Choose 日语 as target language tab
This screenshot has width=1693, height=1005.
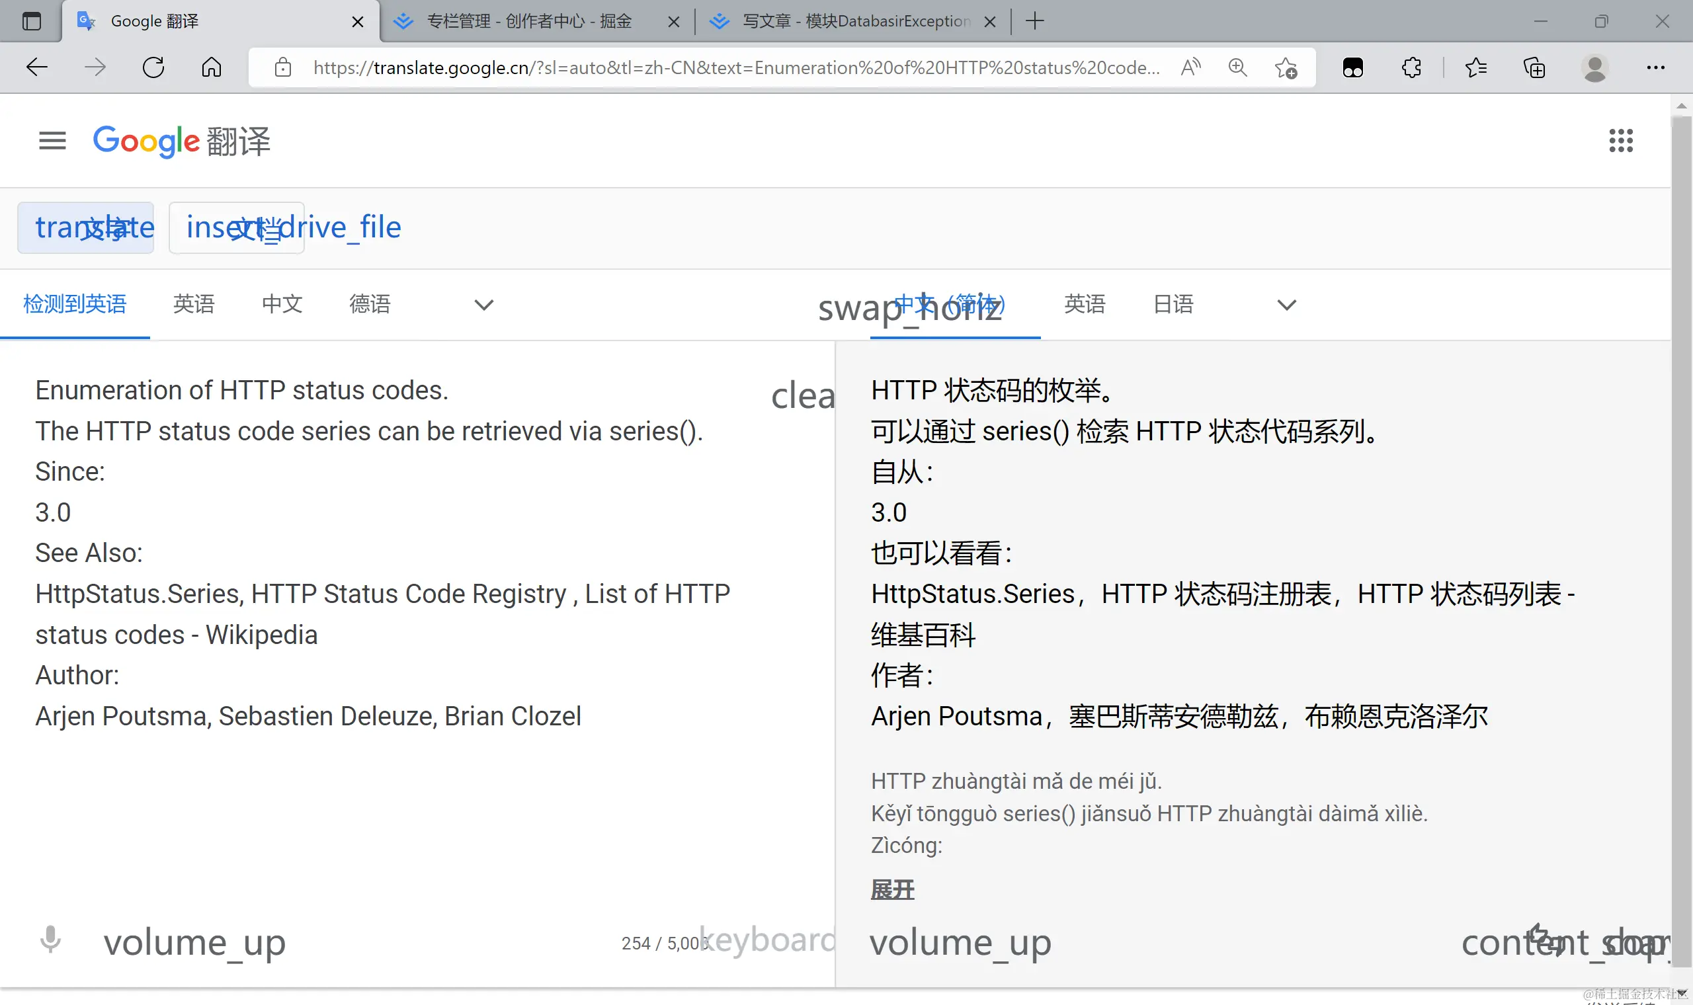click(x=1173, y=304)
